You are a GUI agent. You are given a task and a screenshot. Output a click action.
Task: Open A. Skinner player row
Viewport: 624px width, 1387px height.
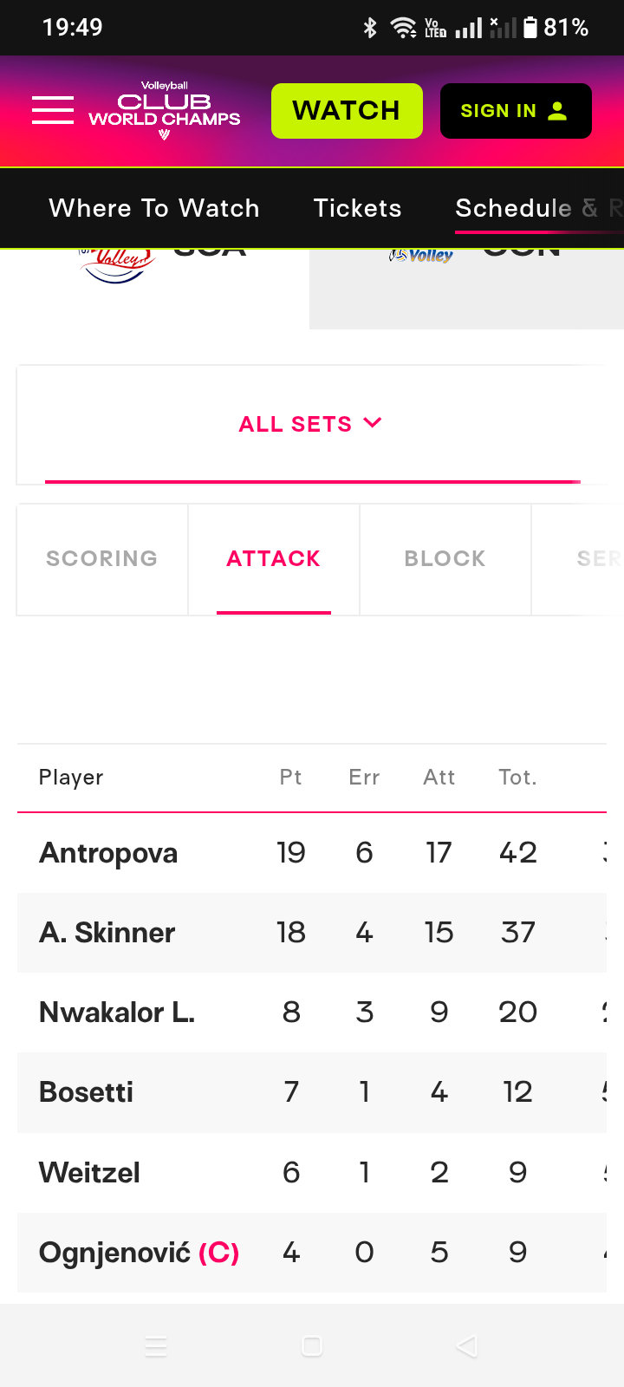point(107,933)
